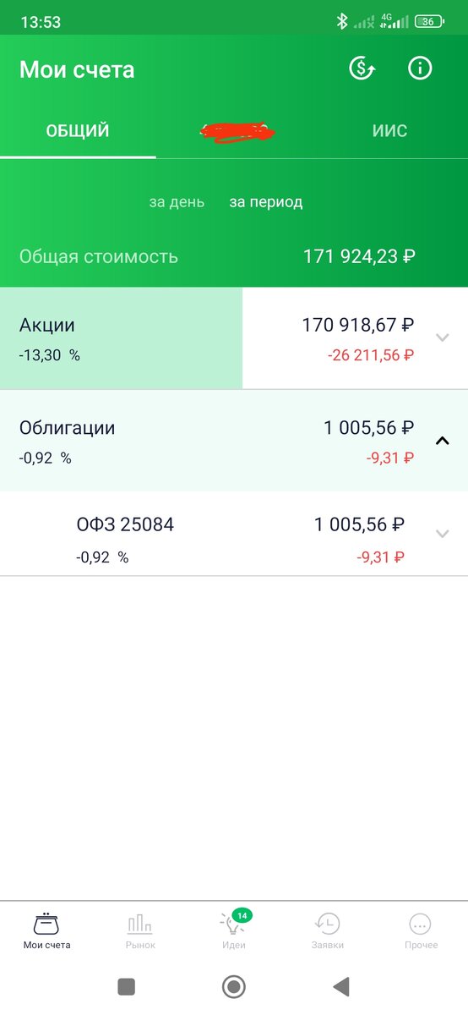Tap the currency exchange dollar icon
Viewport: 468px width, 1015px height.
pyautogui.click(x=362, y=69)
